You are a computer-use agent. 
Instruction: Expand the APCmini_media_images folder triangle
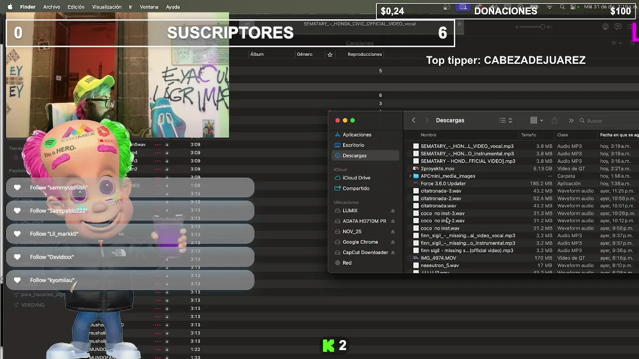(410, 176)
